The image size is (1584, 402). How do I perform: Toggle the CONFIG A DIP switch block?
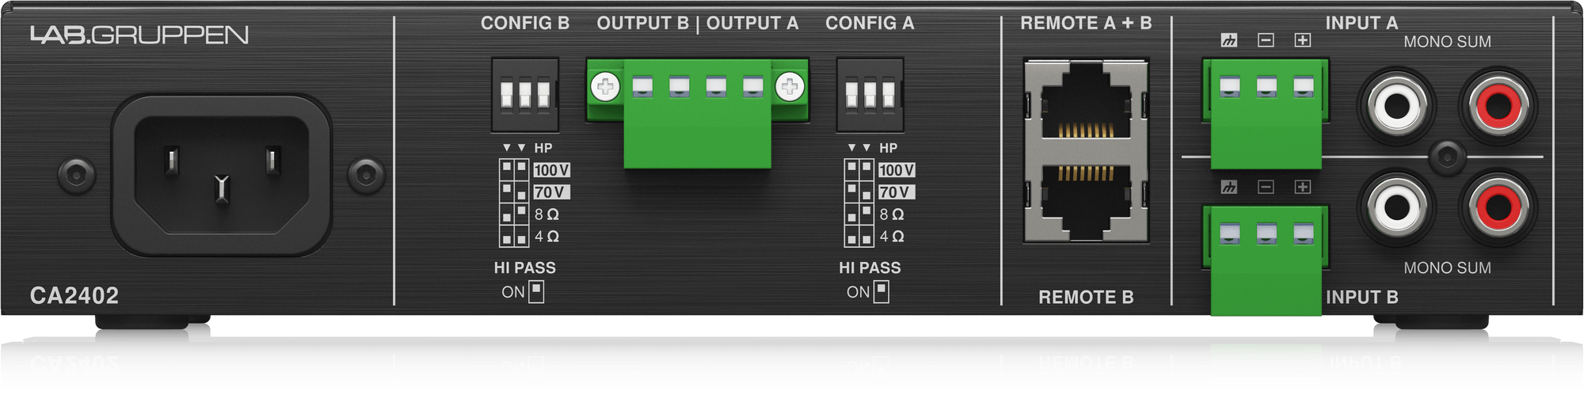tap(870, 94)
